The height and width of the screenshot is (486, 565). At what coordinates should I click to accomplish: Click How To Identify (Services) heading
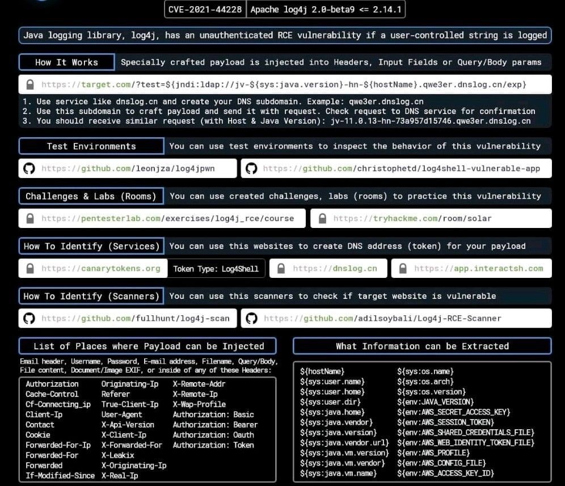(91, 247)
